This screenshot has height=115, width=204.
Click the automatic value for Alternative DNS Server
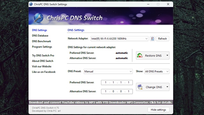point(122,58)
